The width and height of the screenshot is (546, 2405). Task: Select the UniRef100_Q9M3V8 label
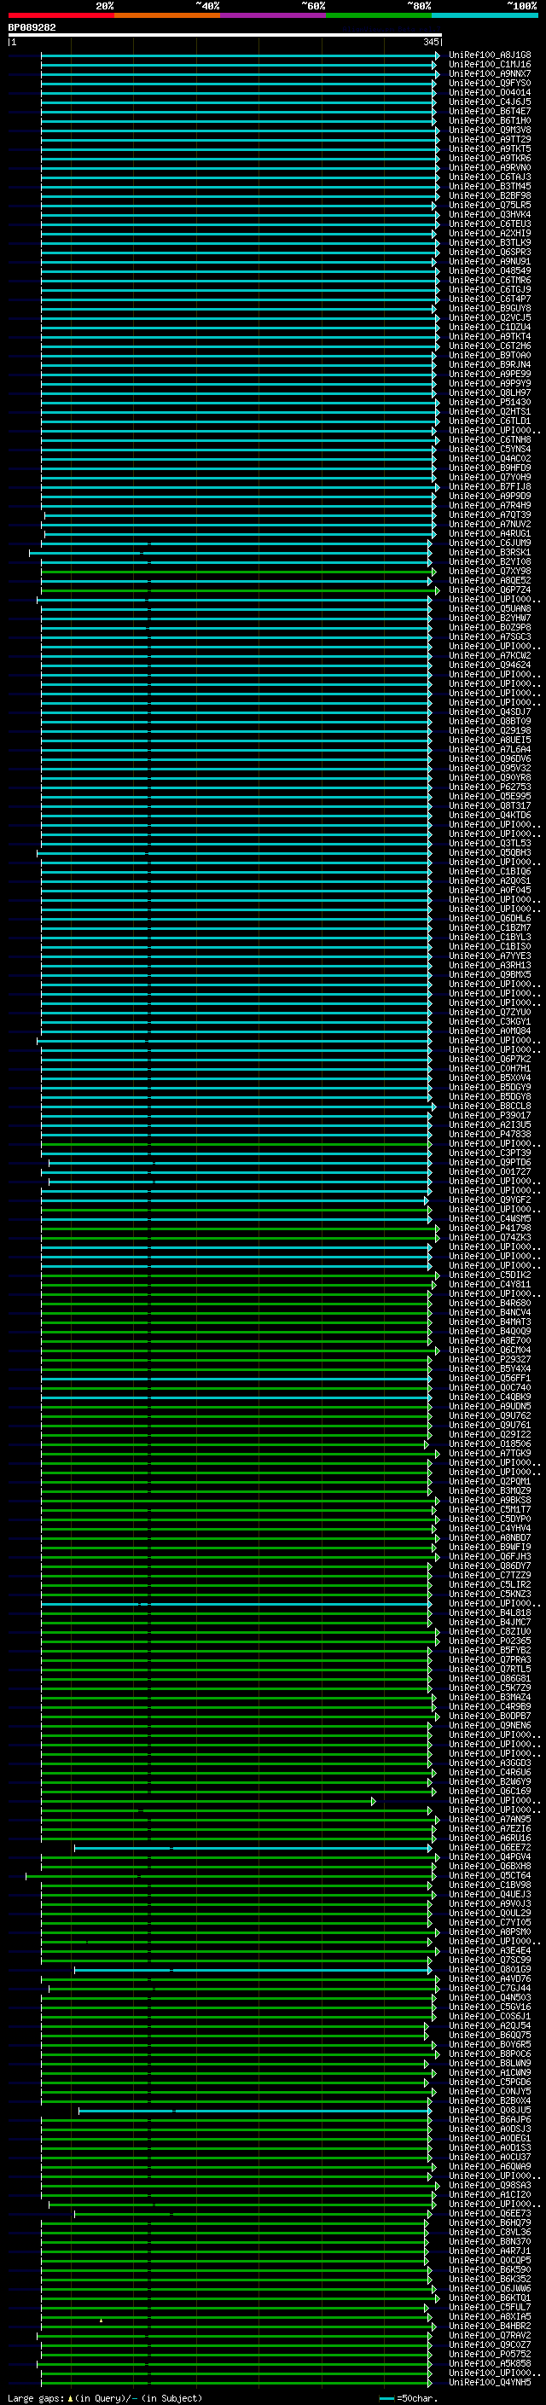(x=490, y=130)
